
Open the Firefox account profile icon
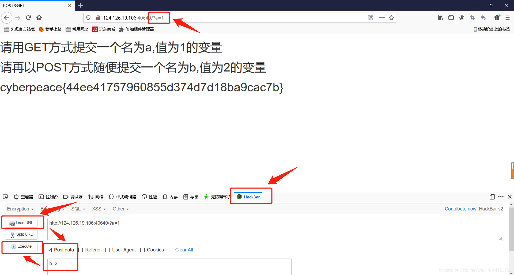(x=462, y=18)
